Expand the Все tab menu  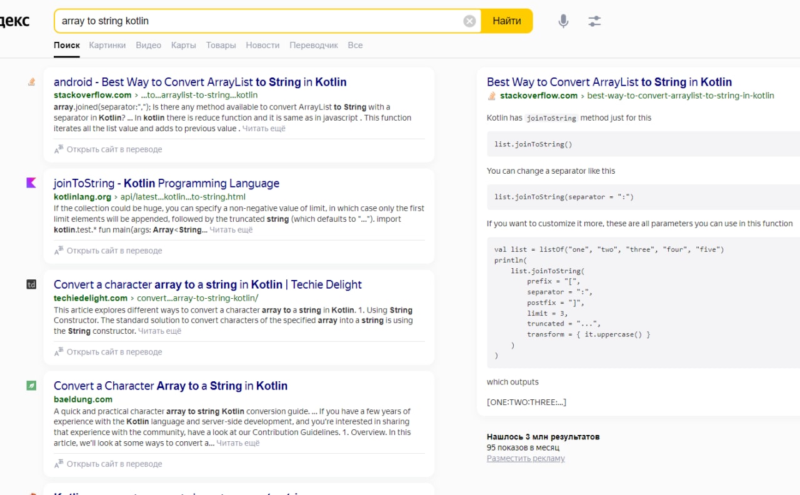point(355,45)
